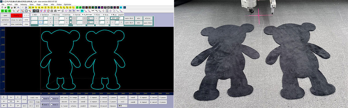348x108 pixels.
Task: Click the send12 button
Action: [83, 106]
